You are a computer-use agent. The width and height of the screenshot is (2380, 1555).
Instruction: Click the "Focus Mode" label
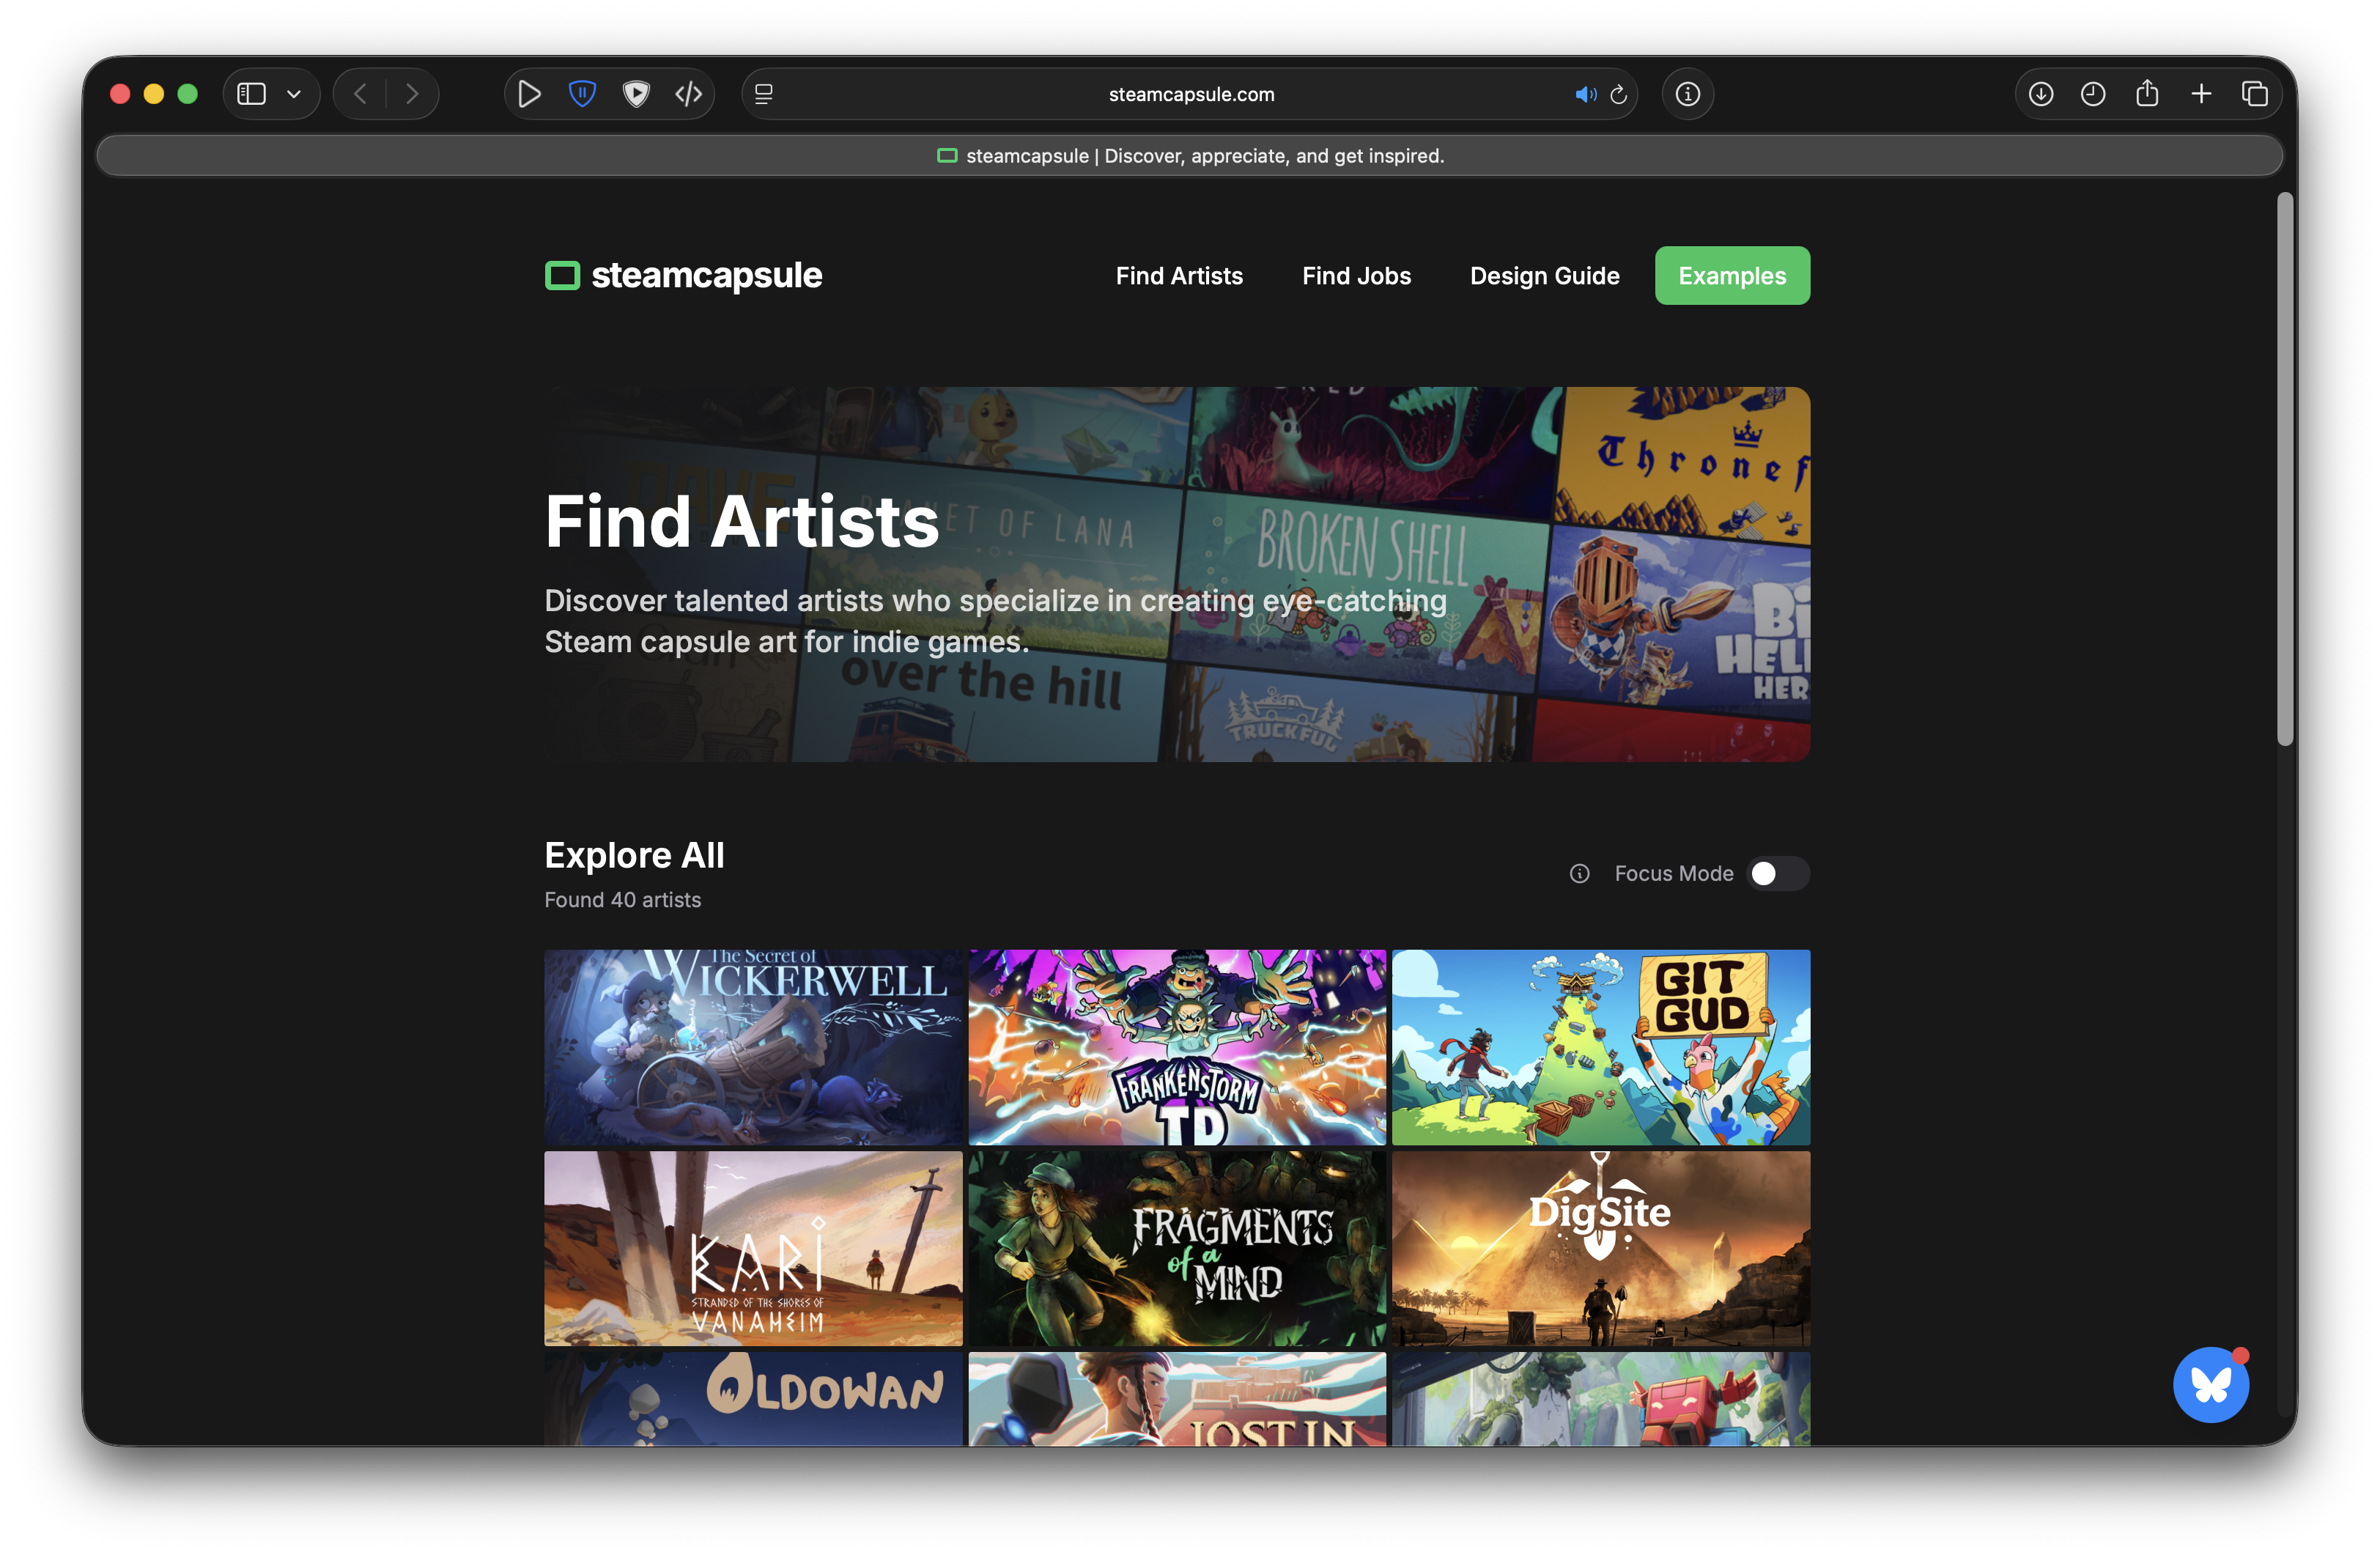point(1674,874)
